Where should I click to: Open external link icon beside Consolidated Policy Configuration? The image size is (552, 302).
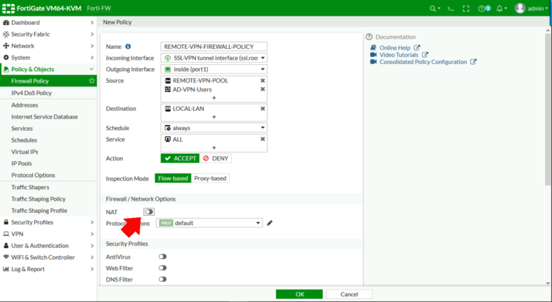[x=474, y=62]
